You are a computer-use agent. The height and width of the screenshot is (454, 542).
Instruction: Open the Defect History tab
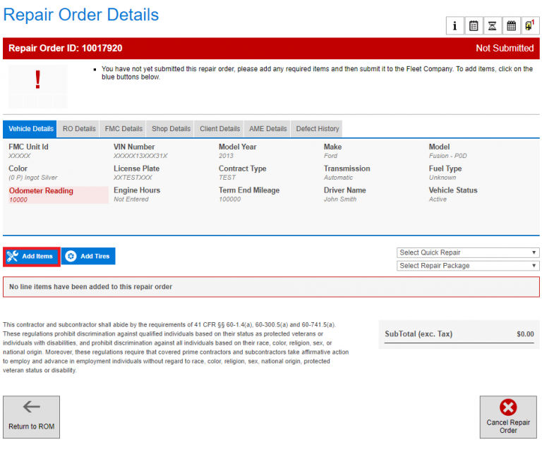tap(318, 129)
